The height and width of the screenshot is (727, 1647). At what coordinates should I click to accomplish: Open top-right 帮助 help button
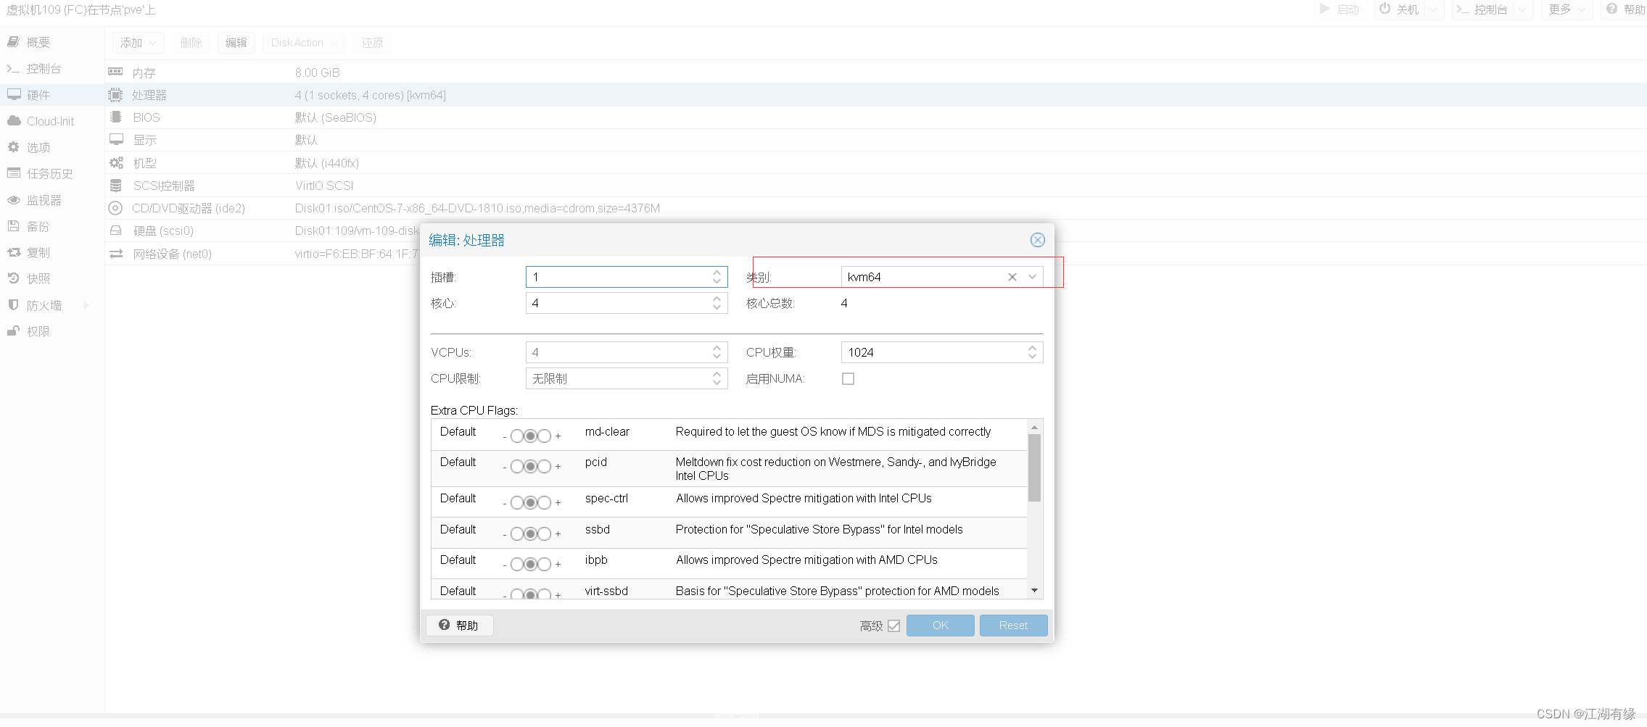(x=1626, y=9)
